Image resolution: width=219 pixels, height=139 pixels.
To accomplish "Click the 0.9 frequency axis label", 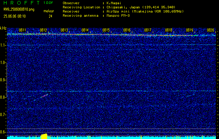I will [x=3, y=80].
